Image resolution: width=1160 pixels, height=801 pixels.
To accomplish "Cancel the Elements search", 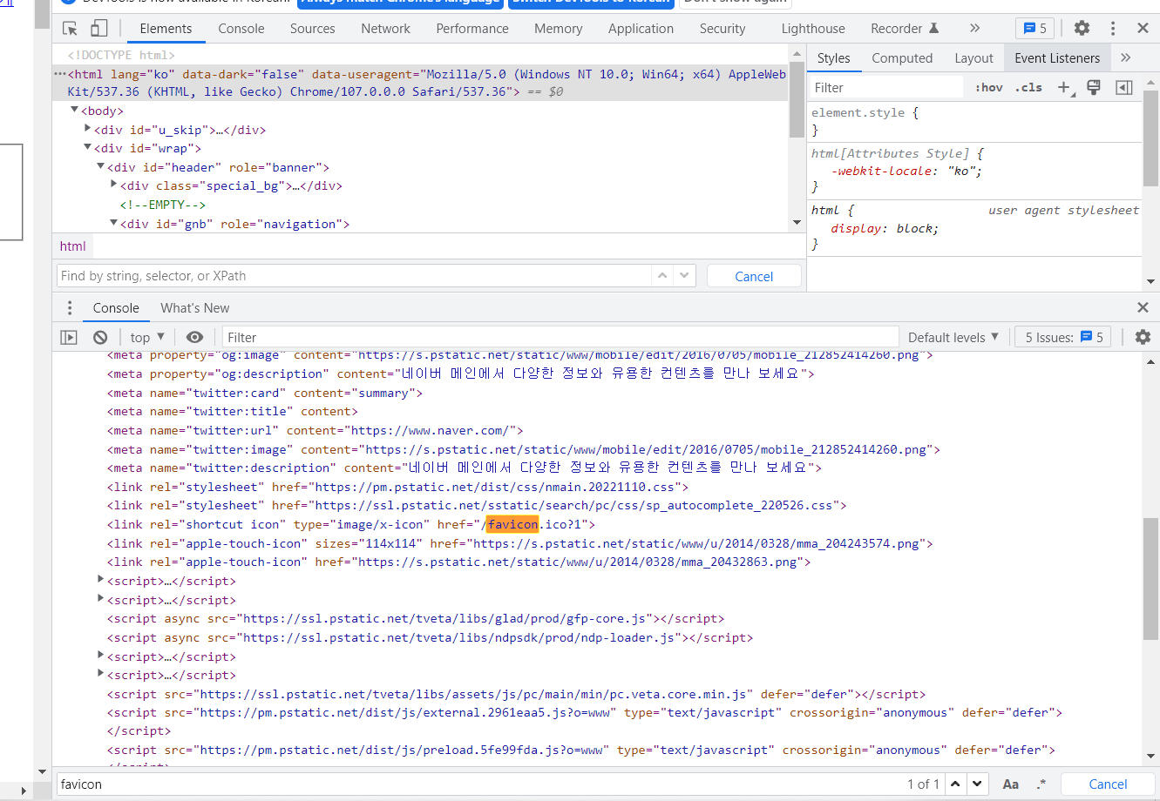I will (x=754, y=276).
